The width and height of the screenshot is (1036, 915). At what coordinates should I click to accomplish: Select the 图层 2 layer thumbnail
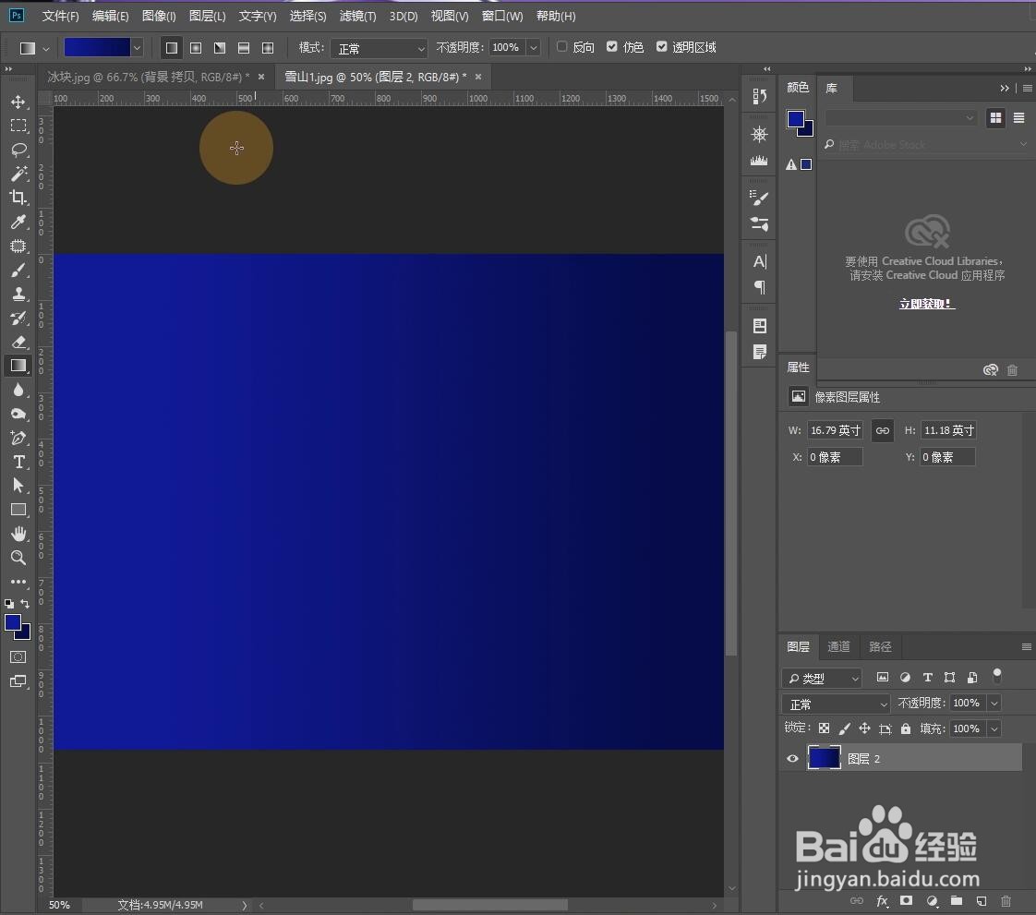(824, 758)
